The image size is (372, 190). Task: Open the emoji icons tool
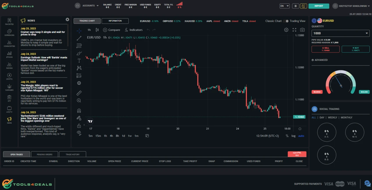pyautogui.click(x=79, y=83)
